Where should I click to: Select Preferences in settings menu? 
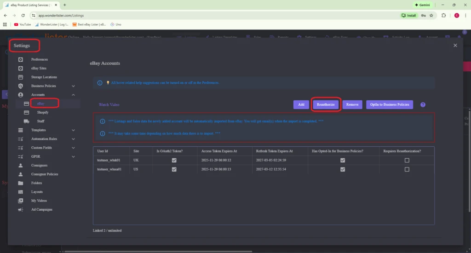coord(40,59)
